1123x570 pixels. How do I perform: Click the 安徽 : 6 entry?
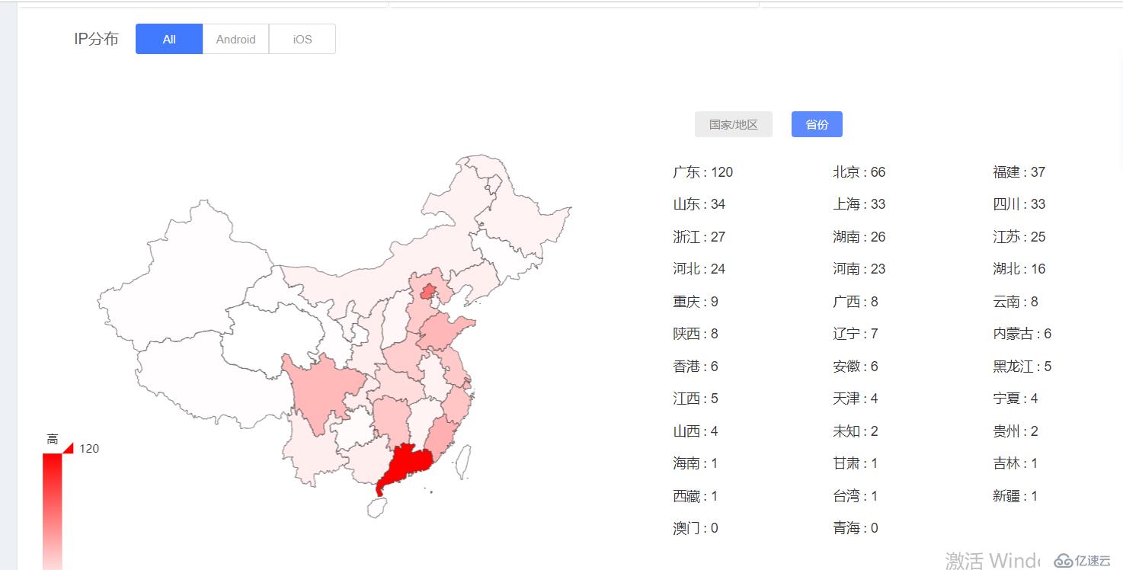(856, 367)
